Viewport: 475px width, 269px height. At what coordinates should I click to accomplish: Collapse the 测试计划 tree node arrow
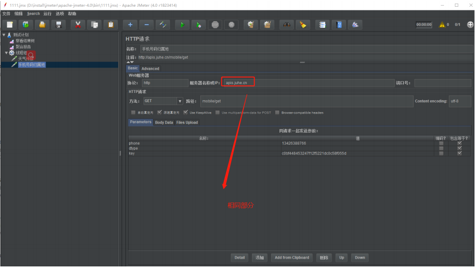pos(4,35)
